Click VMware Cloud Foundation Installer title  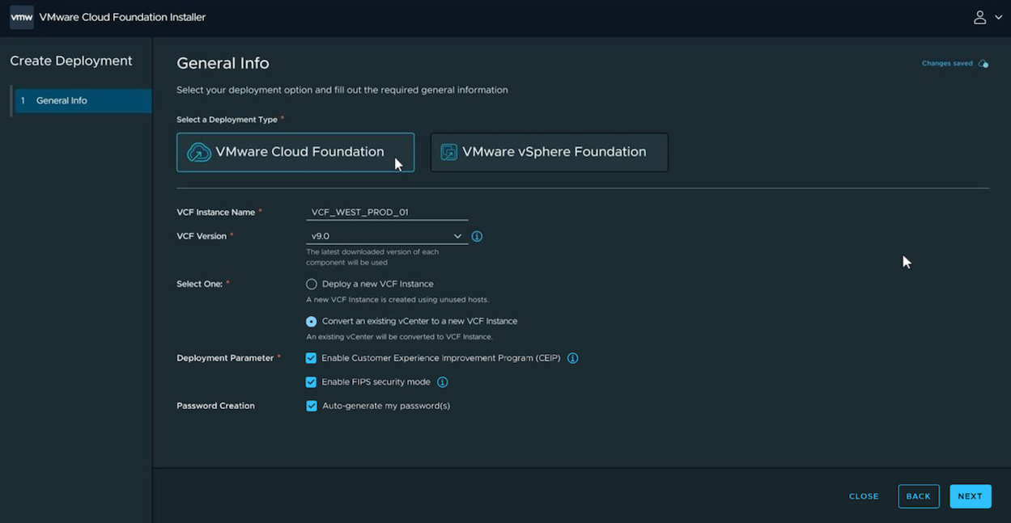[x=122, y=17]
